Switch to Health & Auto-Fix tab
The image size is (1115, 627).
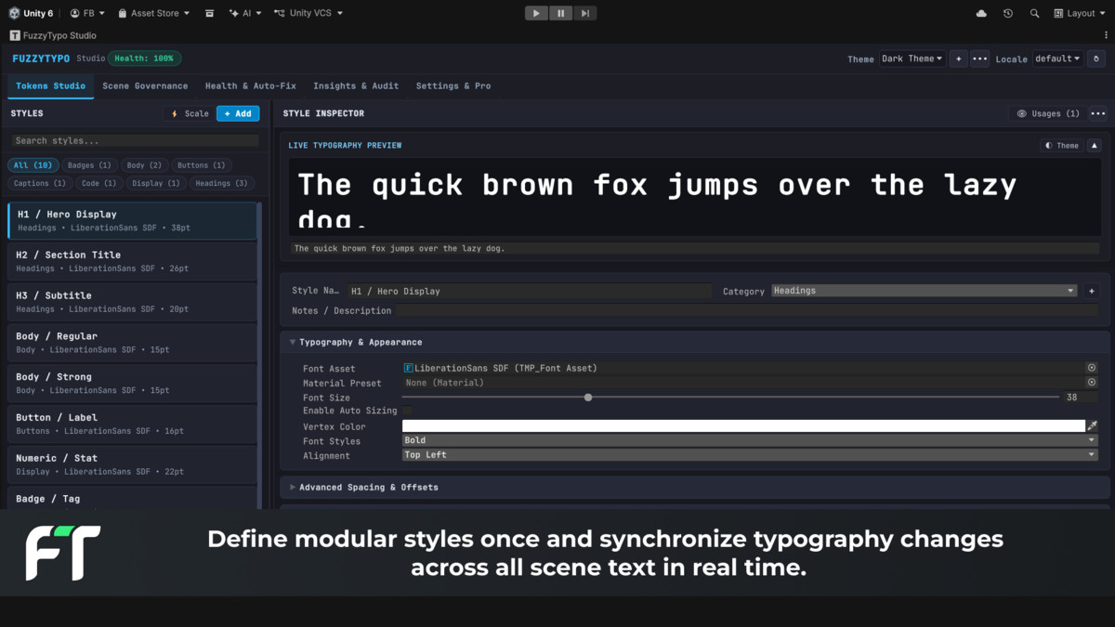[251, 85]
